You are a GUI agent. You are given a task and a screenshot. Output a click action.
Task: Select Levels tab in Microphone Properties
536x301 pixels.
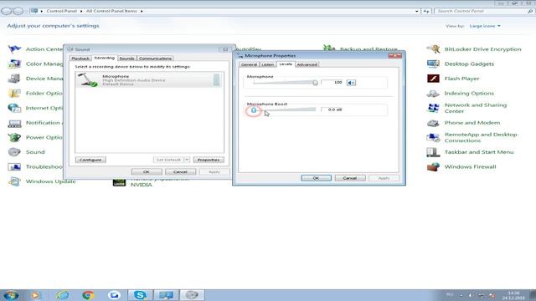[x=286, y=64]
